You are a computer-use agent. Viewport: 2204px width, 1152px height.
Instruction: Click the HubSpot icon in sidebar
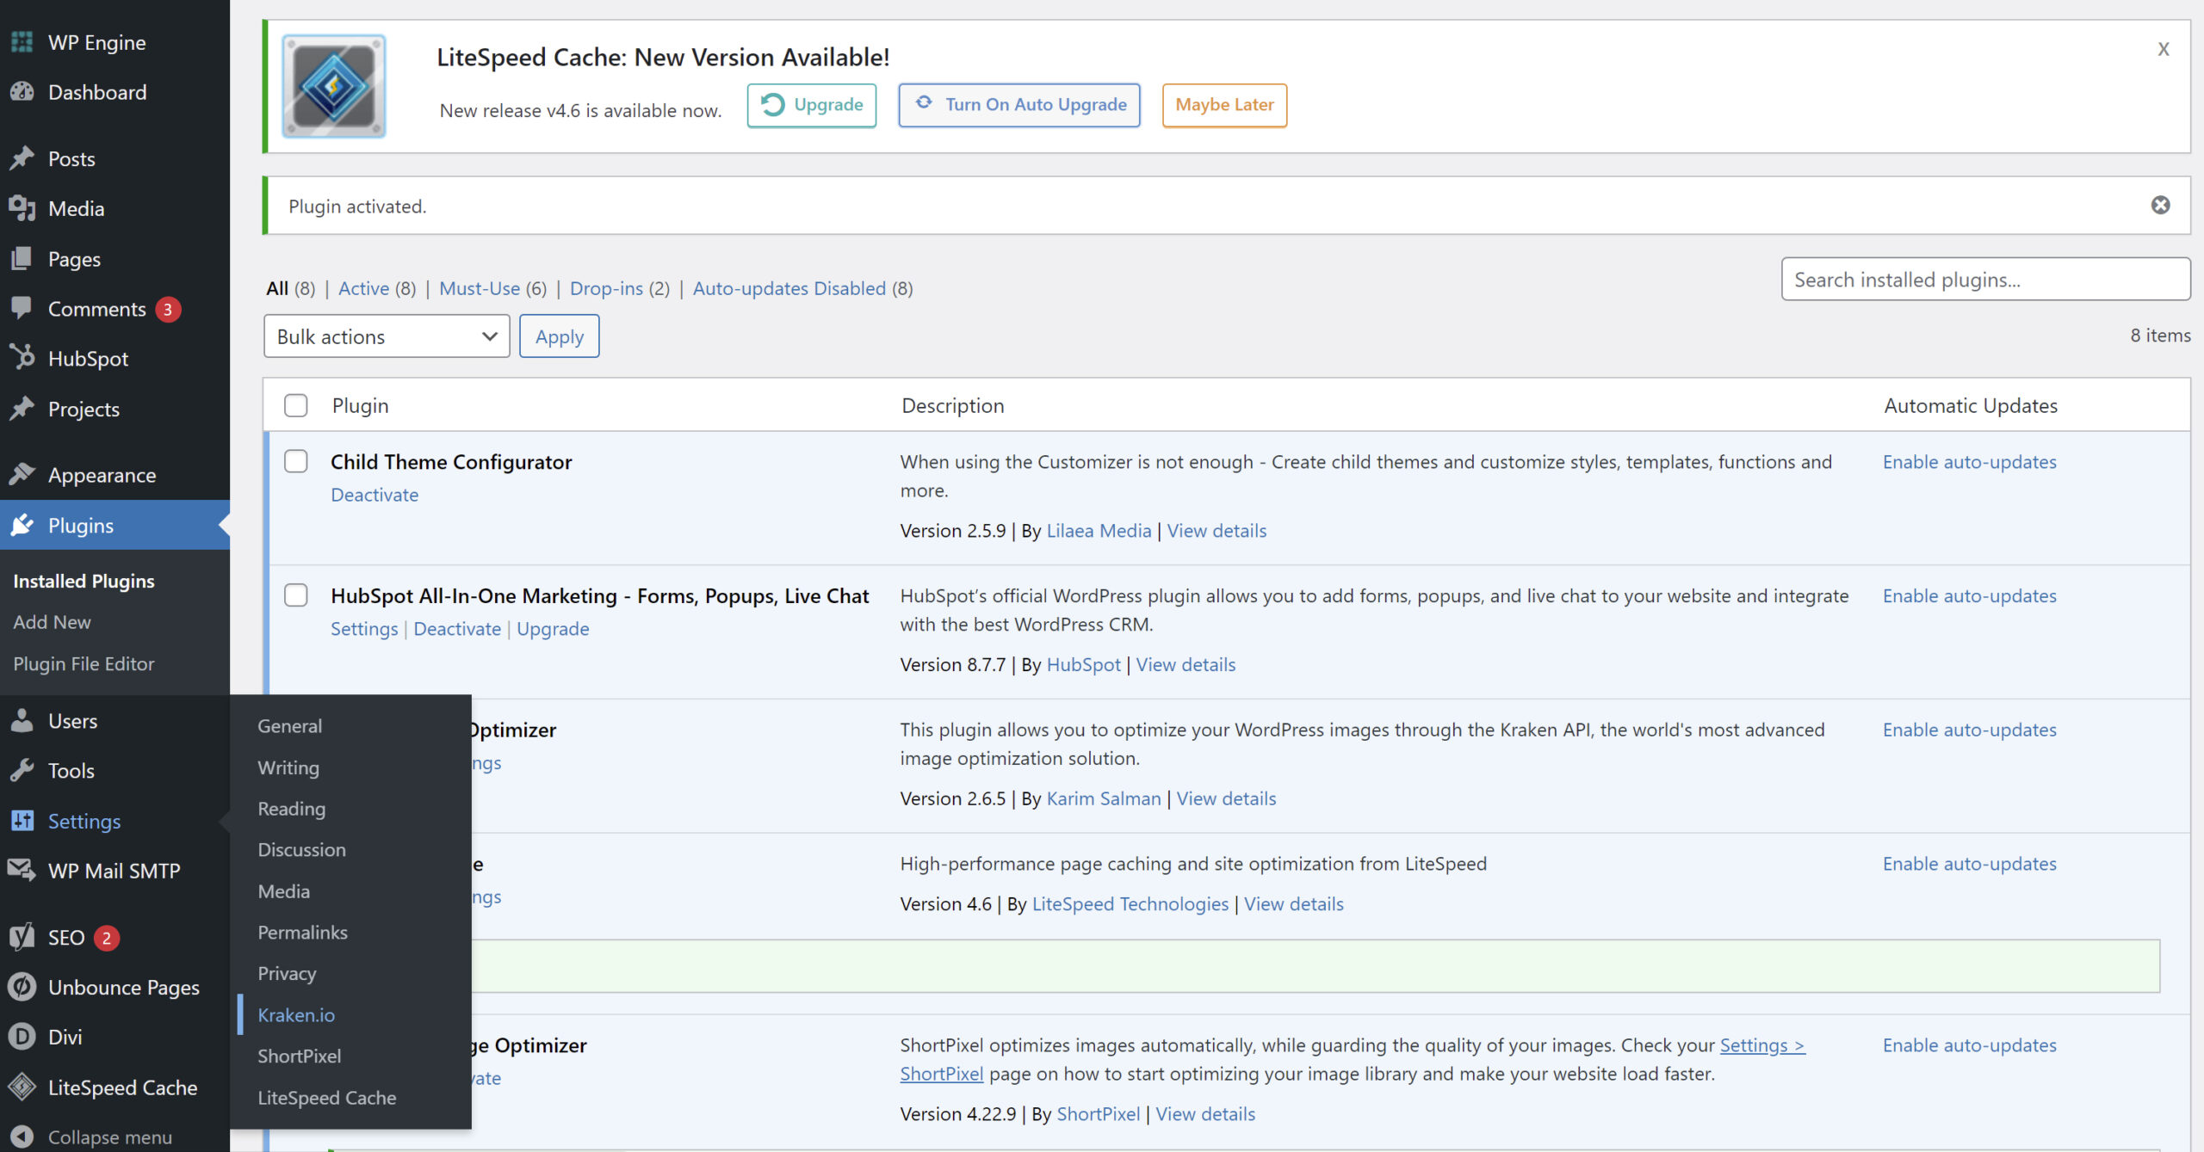pyautogui.click(x=23, y=357)
